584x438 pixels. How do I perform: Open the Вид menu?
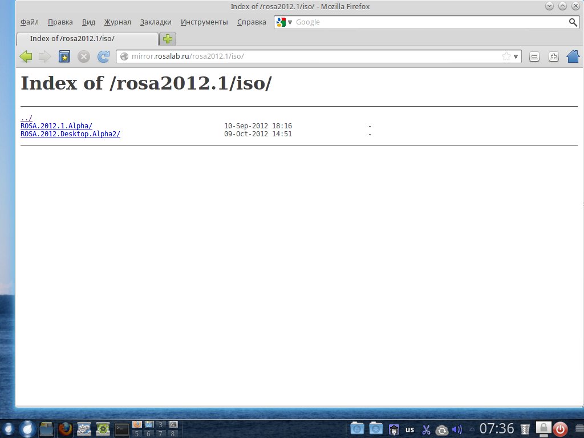pyautogui.click(x=88, y=22)
